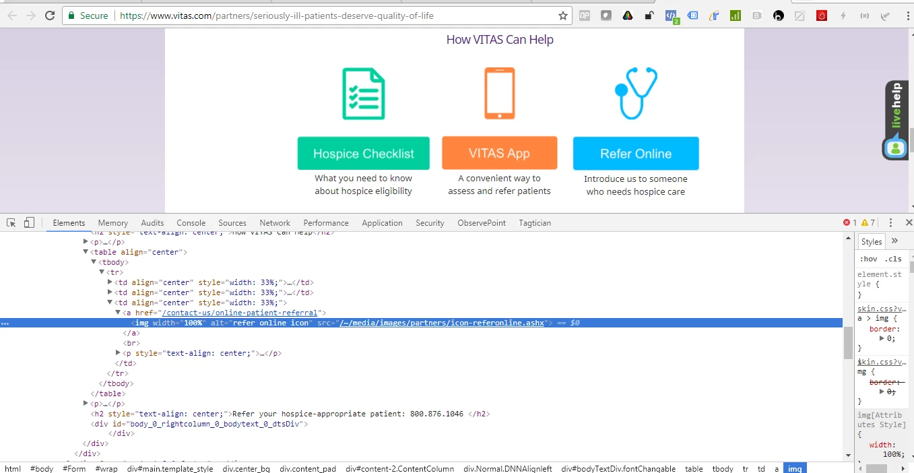Click the green bar chart extension icon

[736, 15]
